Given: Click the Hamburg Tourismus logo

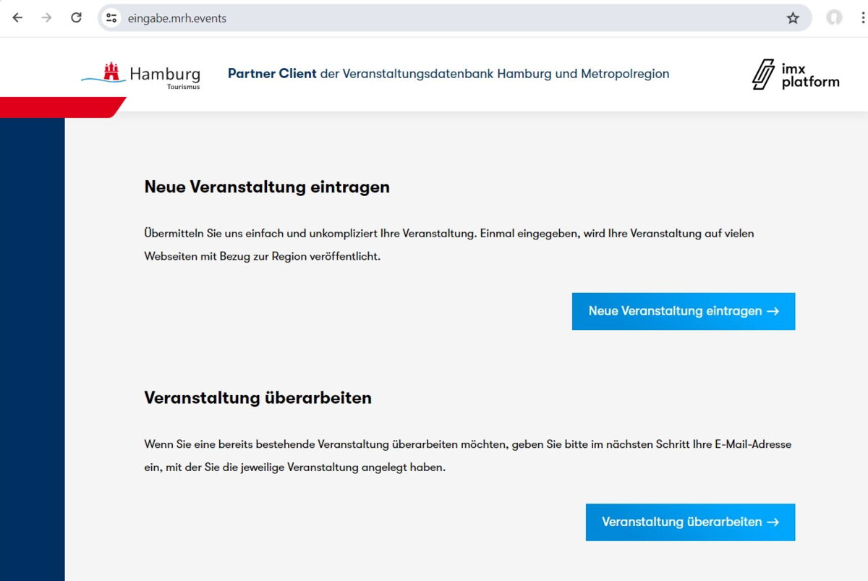Looking at the screenshot, I should click(141, 74).
